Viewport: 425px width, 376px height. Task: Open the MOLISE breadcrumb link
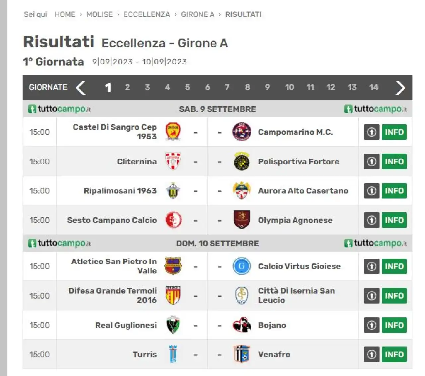99,14
